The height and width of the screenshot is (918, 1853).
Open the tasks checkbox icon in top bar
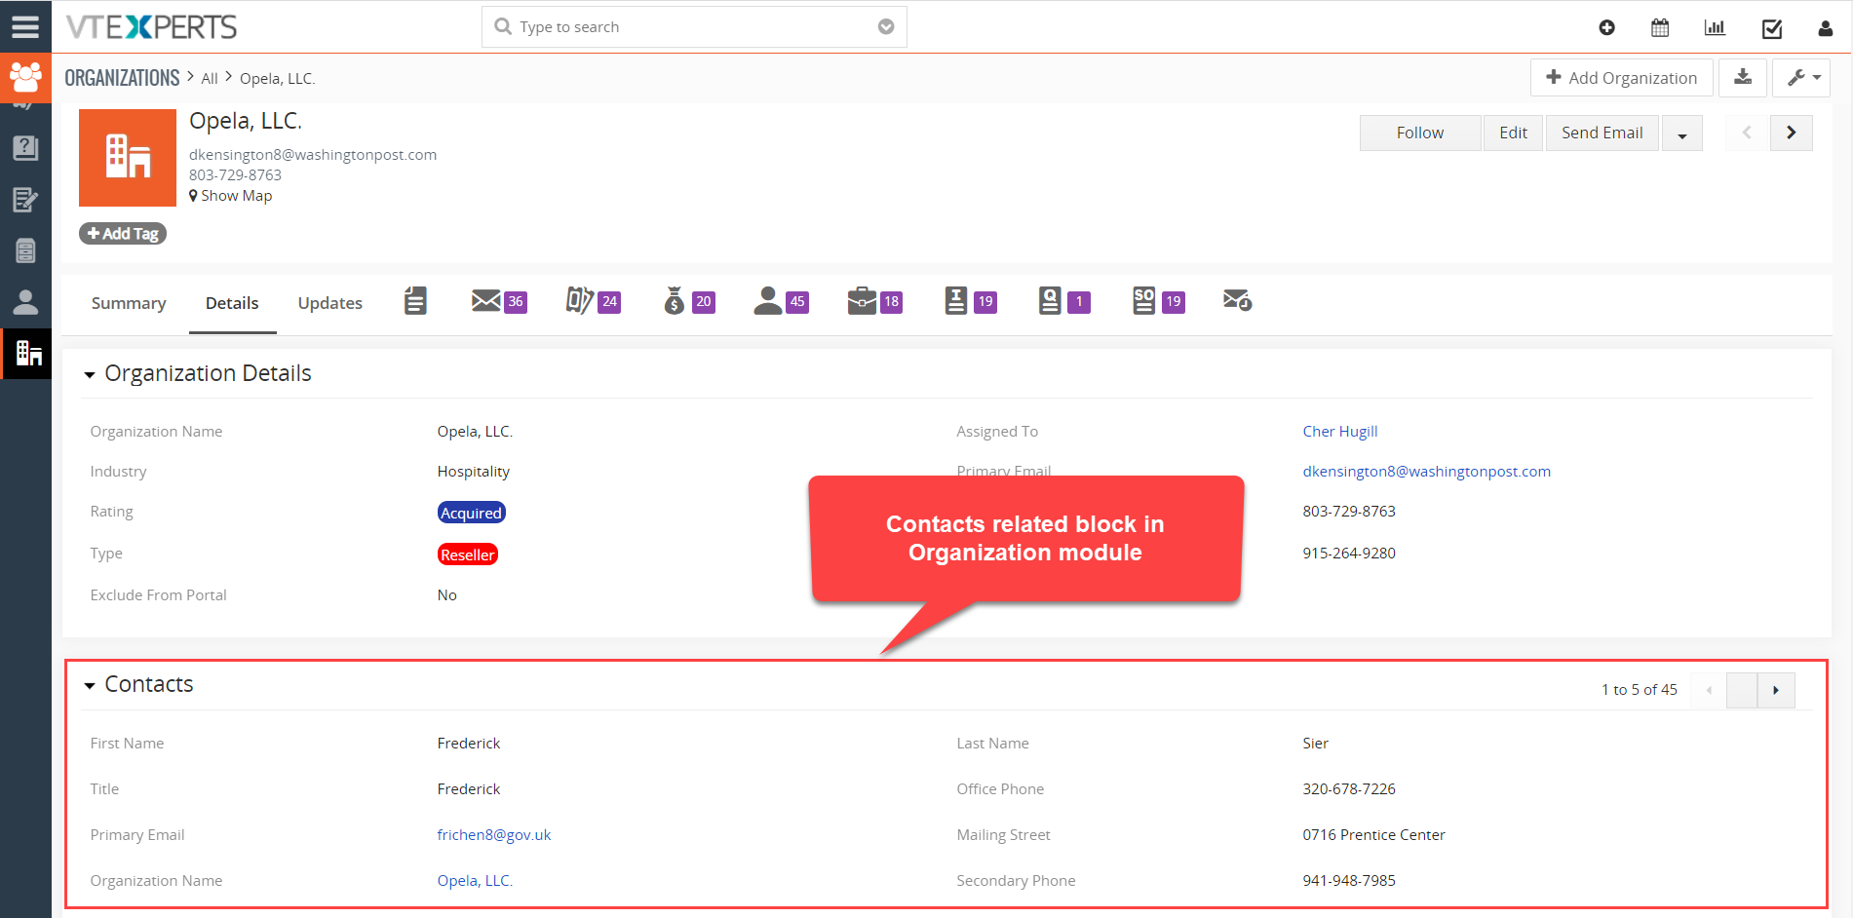(x=1772, y=28)
